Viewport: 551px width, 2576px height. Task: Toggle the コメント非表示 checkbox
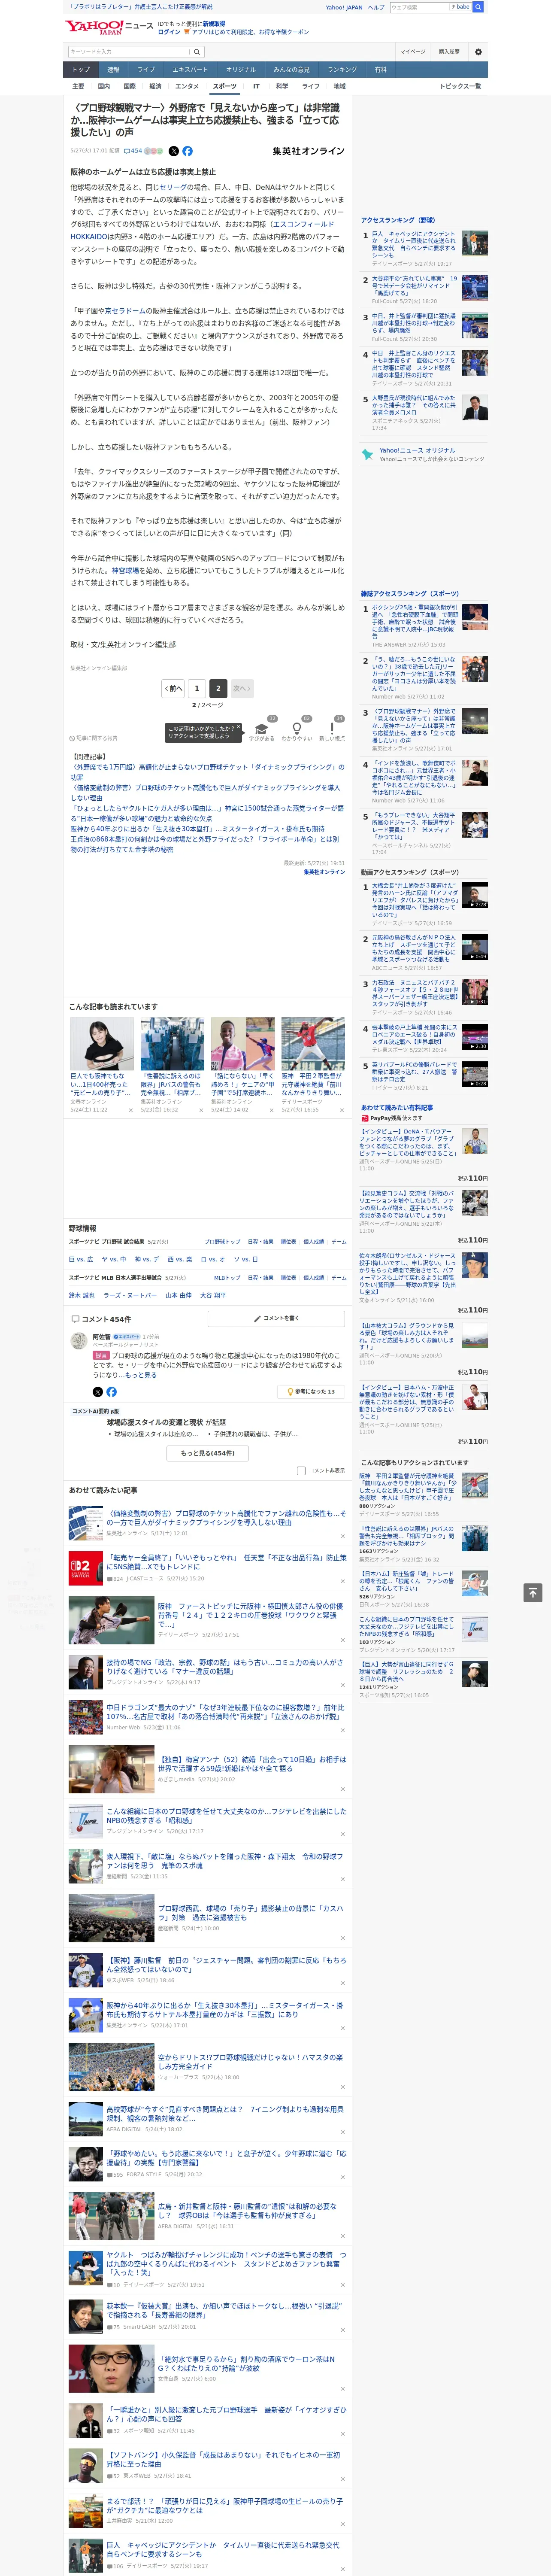pos(301,1470)
